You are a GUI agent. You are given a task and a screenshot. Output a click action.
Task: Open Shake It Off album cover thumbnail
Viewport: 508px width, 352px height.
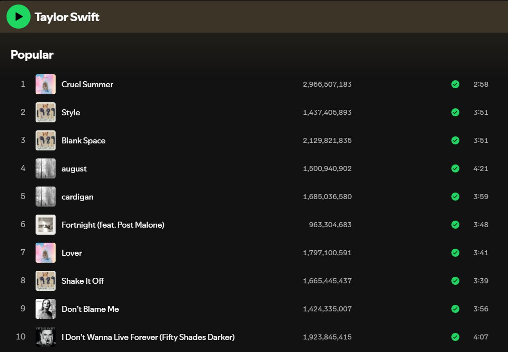46,281
